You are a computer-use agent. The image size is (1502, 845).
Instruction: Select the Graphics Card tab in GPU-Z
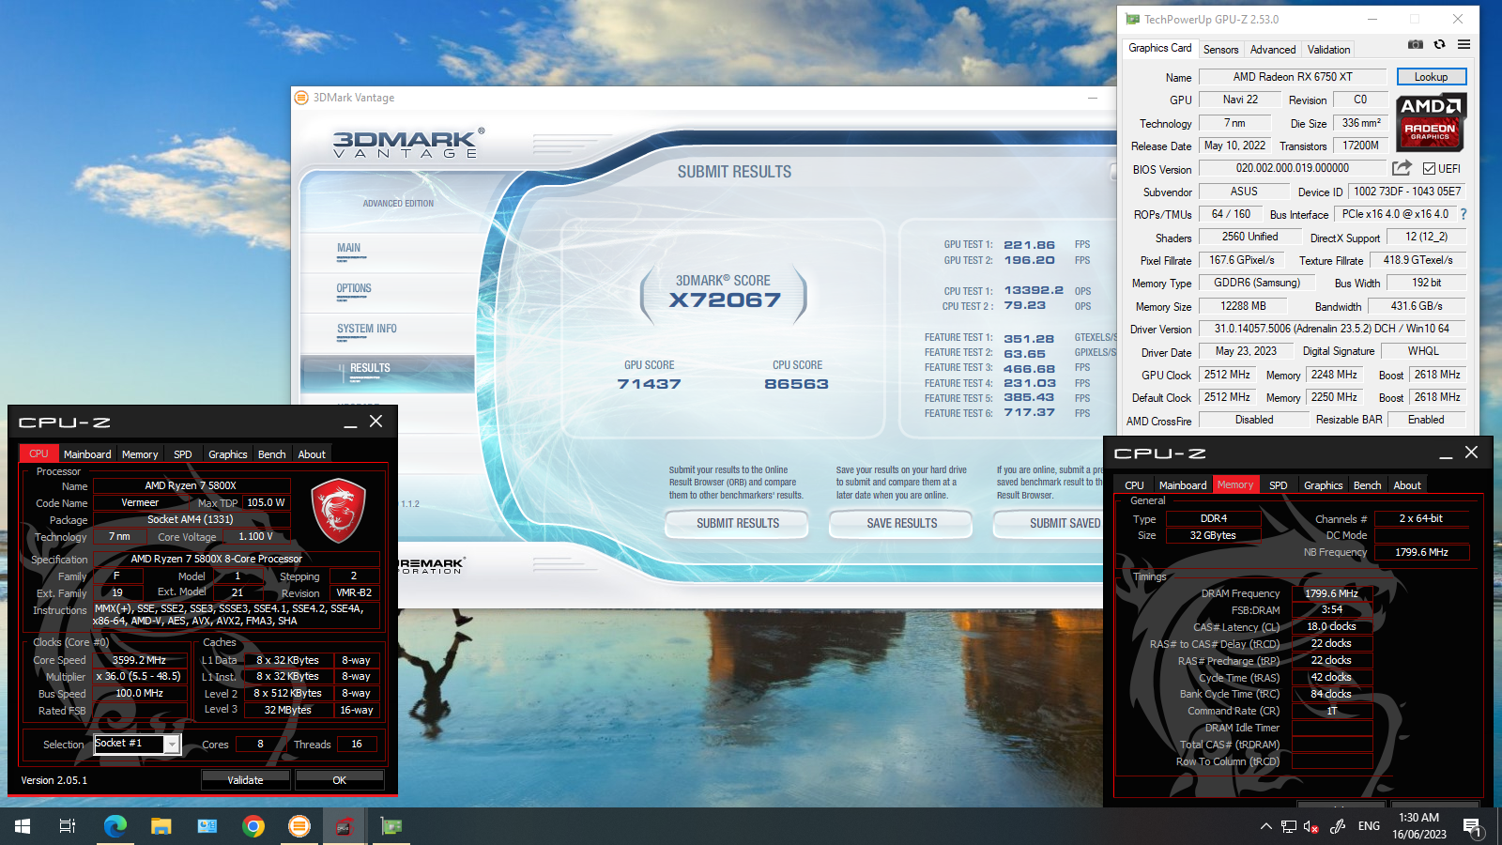click(1159, 48)
